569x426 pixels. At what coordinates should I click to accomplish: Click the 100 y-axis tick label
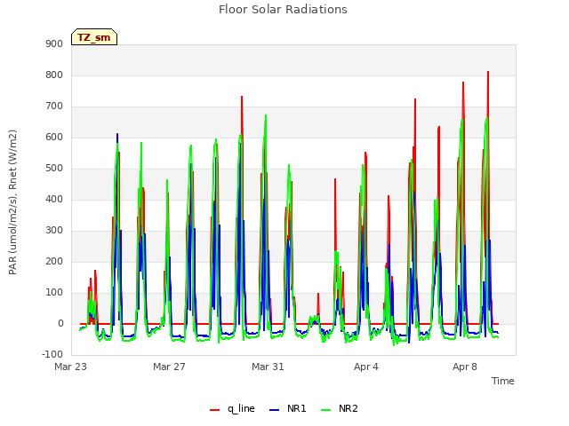click(54, 293)
